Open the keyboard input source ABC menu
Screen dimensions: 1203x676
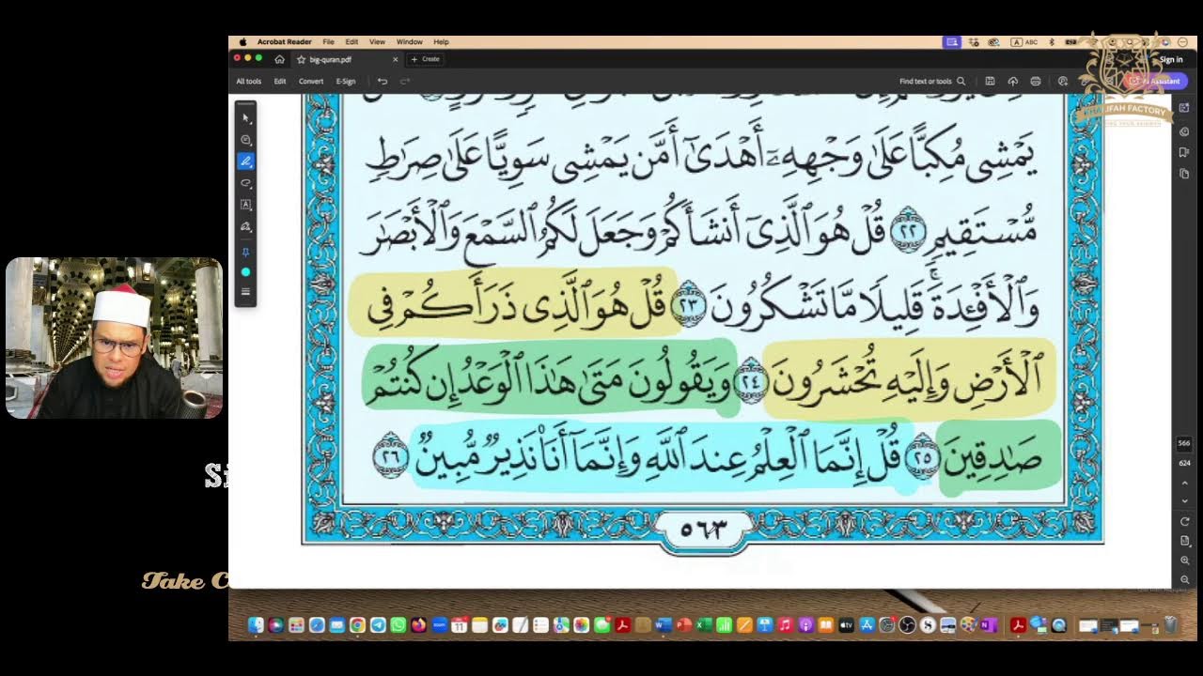click(1024, 42)
